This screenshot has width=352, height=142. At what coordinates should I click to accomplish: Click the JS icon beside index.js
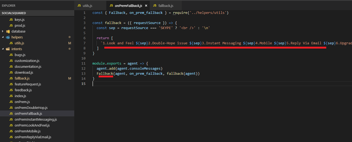(11, 96)
